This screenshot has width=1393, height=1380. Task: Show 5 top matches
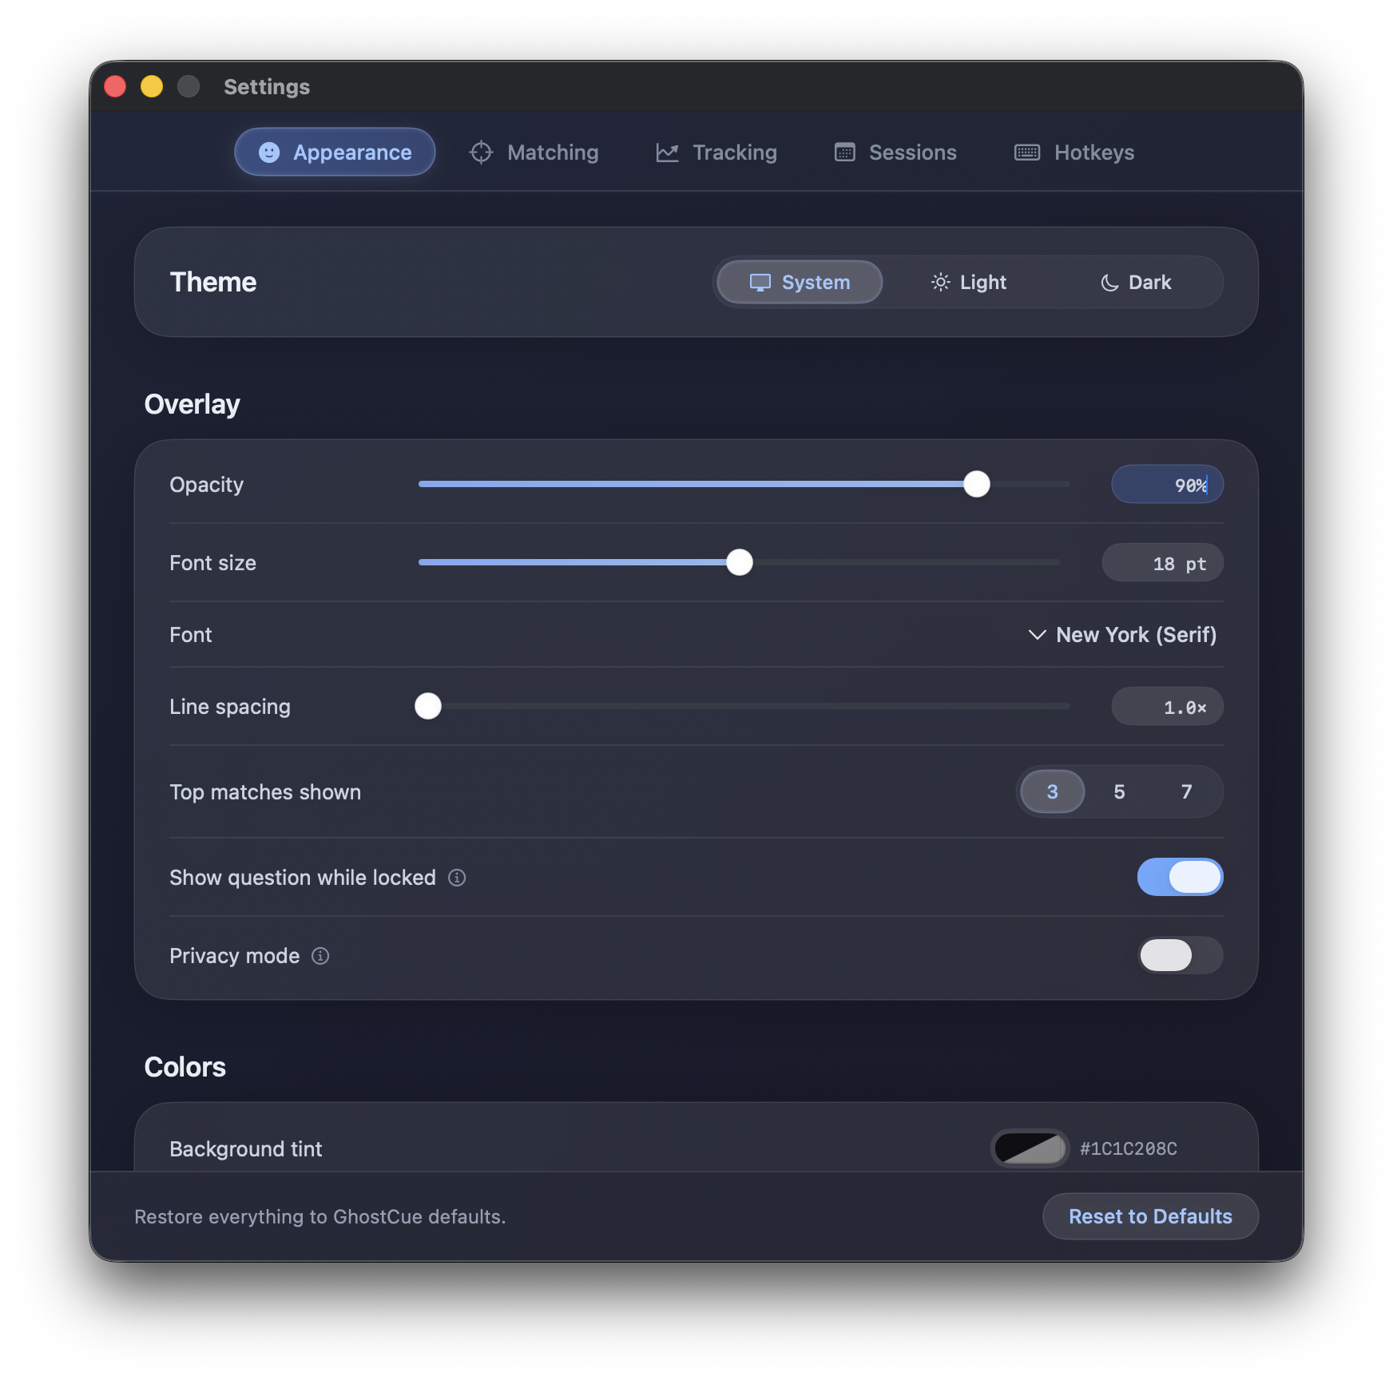point(1119,791)
